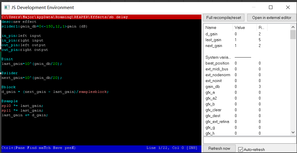
Task: Click the Full recompile/reset button
Action: (x=224, y=18)
